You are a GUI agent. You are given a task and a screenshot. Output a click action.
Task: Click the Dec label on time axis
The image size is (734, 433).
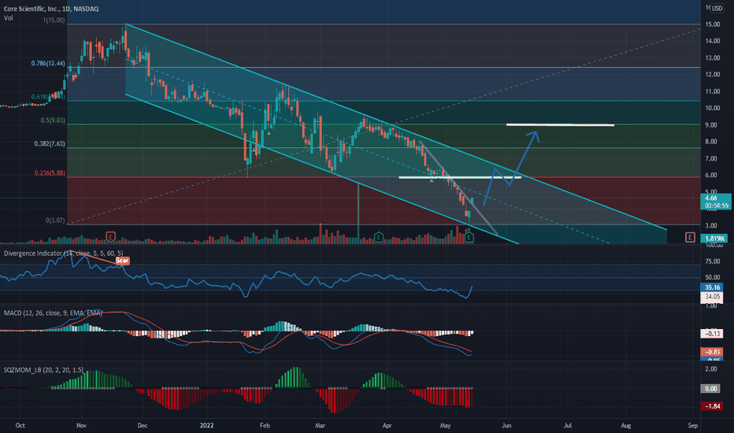(x=143, y=425)
